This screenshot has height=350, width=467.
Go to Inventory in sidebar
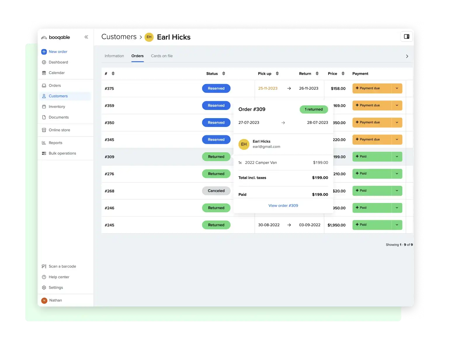(57, 107)
